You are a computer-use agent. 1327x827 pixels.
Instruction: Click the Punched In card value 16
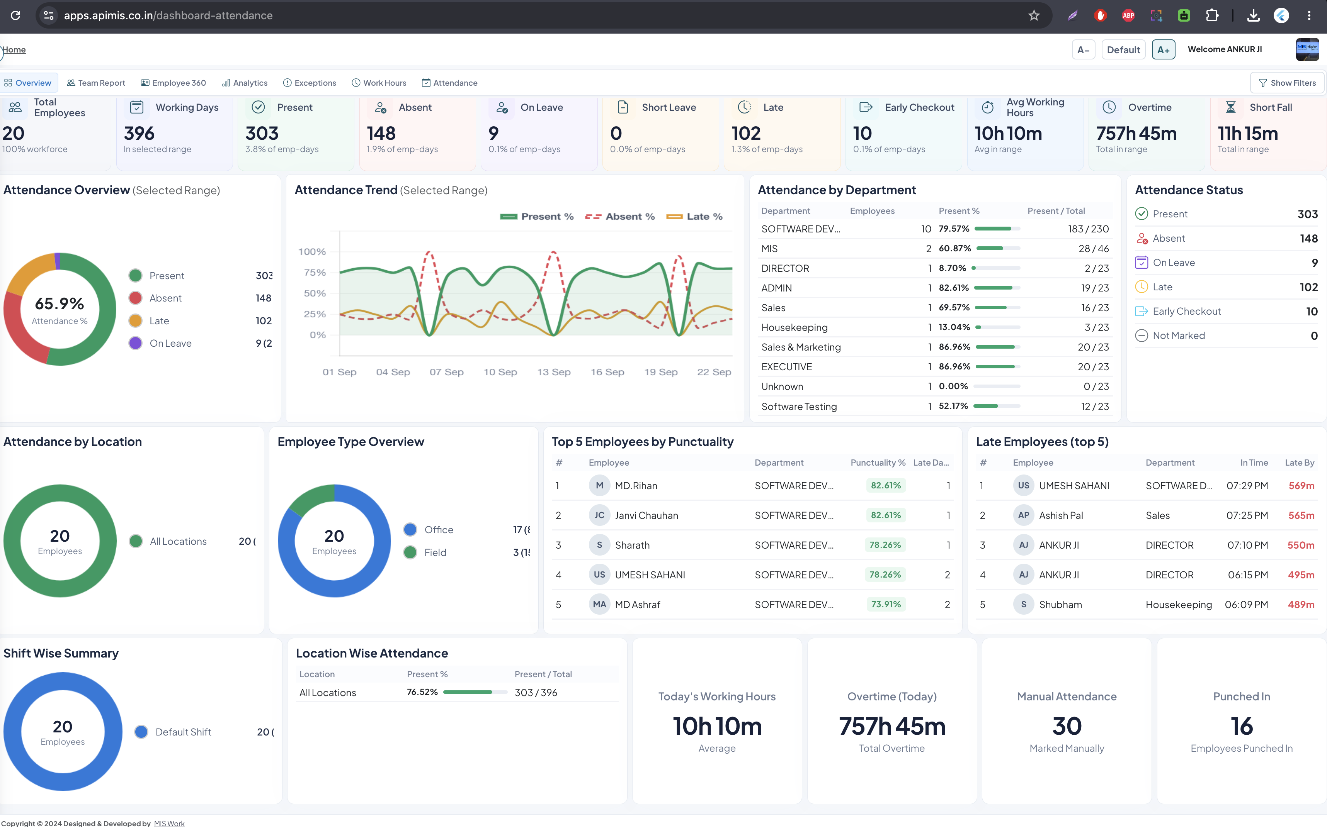(x=1242, y=726)
